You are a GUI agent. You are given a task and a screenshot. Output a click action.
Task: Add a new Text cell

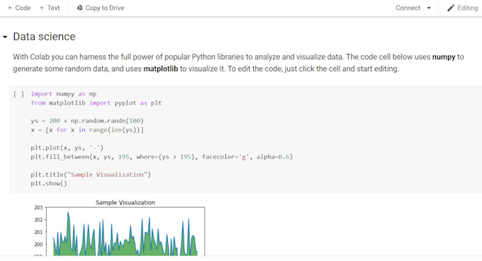click(x=50, y=8)
